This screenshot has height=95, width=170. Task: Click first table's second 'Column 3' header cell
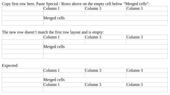point(147,9)
